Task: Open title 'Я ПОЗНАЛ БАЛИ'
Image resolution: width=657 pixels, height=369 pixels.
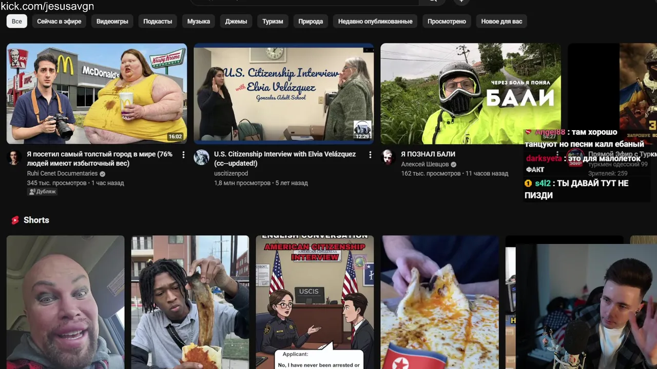Action: (x=428, y=154)
